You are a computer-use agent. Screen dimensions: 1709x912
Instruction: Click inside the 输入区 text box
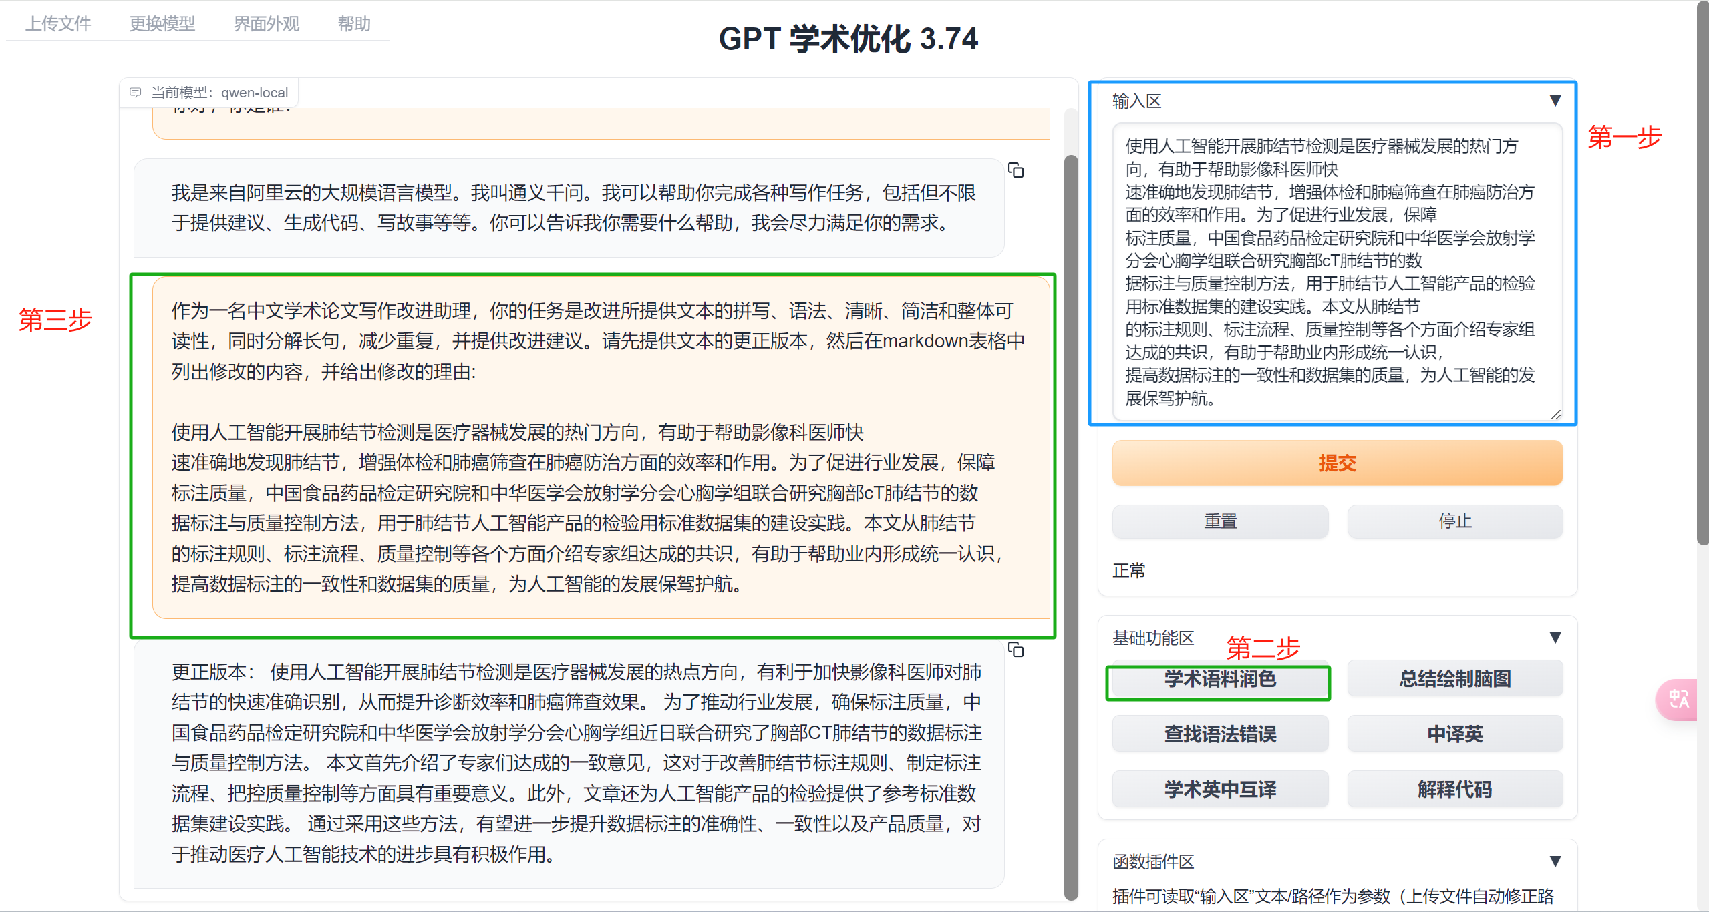(x=1337, y=272)
